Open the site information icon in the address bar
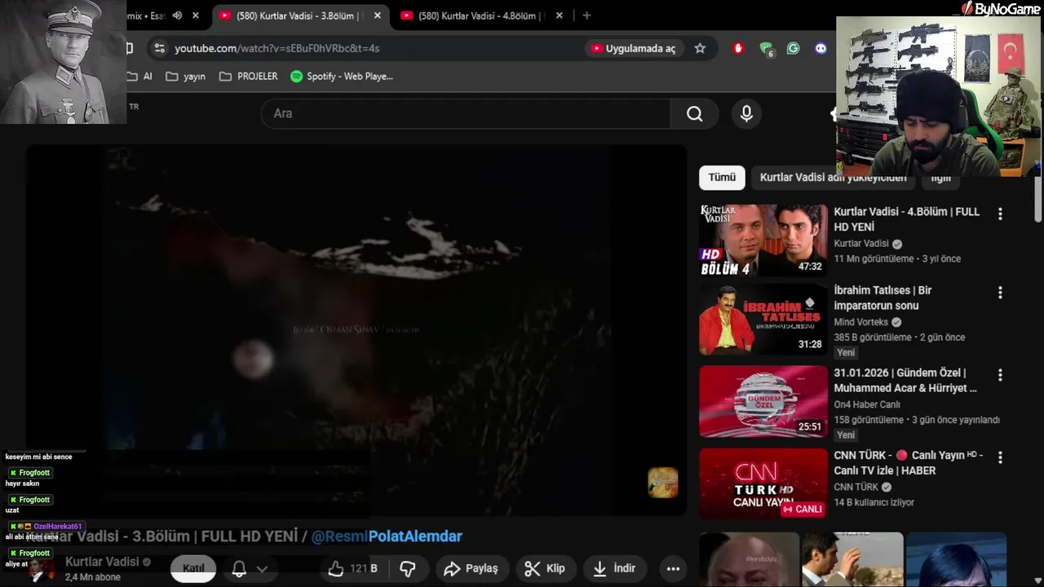Image resolution: width=1044 pixels, height=587 pixels. 159,48
